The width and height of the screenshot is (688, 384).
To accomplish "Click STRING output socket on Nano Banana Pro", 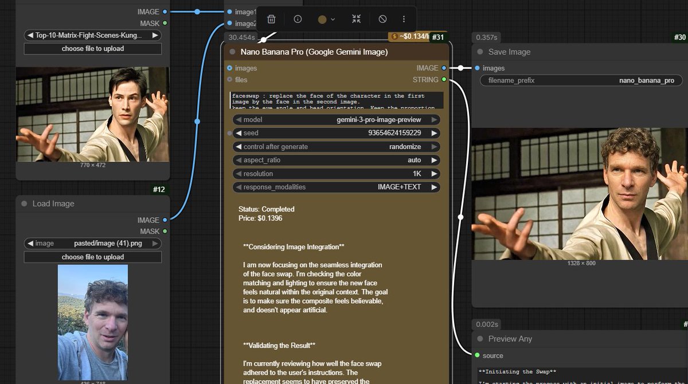I will click(x=444, y=80).
